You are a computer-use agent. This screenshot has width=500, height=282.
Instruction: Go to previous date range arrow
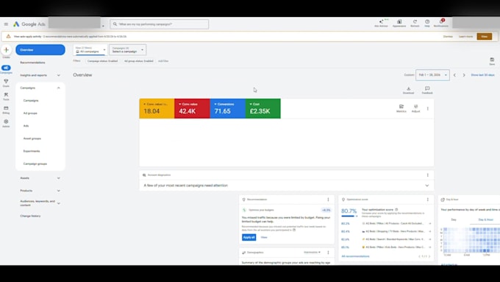coord(454,75)
